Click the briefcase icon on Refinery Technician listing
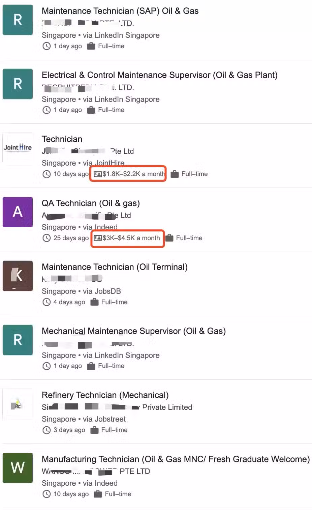 point(94,430)
